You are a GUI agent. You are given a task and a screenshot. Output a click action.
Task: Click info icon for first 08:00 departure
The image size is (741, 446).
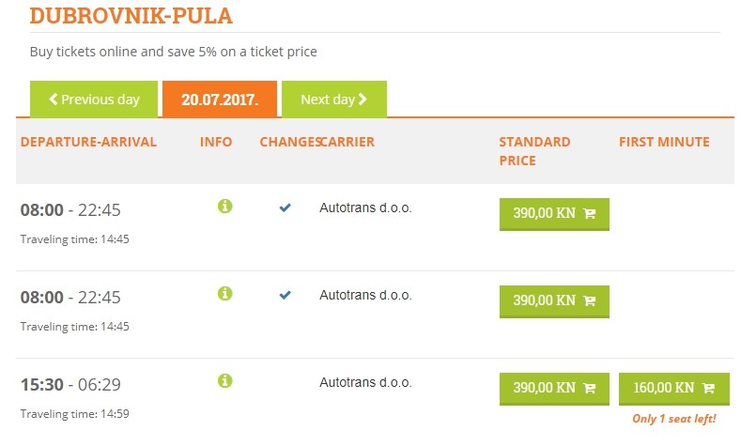point(224,207)
